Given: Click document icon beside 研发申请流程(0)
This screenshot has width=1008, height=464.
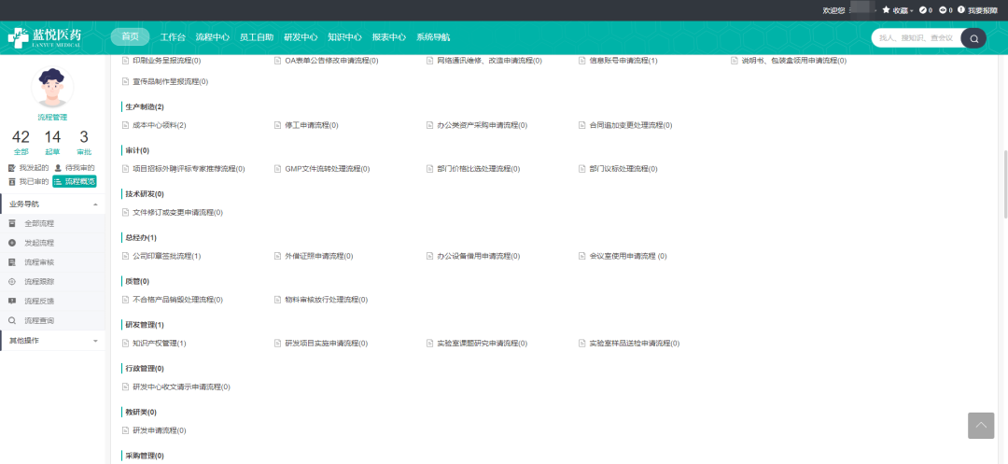Looking at the screenshot, I should click(125, 430).
